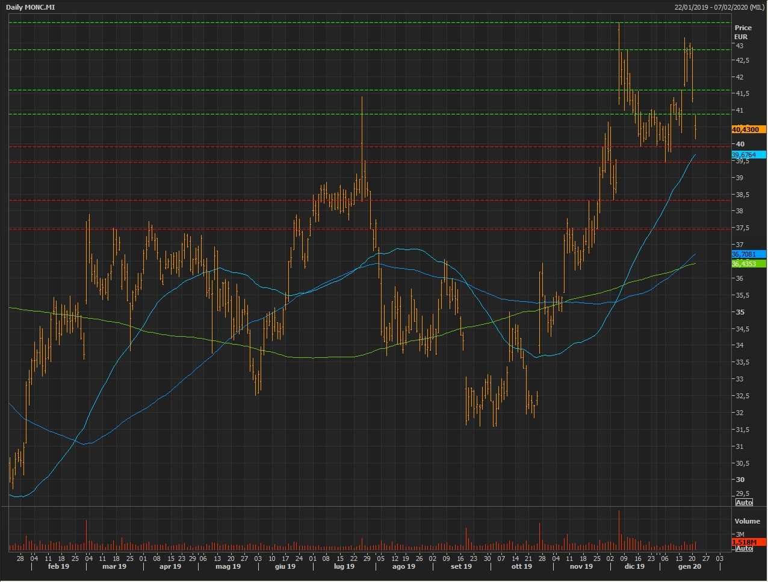The image size is (768, 582).
Task: Click the Price EUR axis label
Action: click(x=743, y=32)
